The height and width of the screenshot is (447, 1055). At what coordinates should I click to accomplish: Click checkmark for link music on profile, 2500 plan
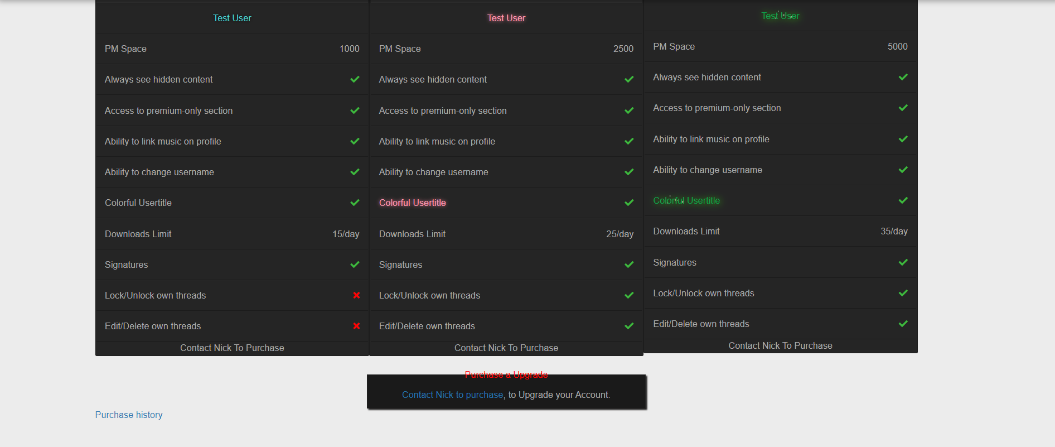click(x=629, y=141)
